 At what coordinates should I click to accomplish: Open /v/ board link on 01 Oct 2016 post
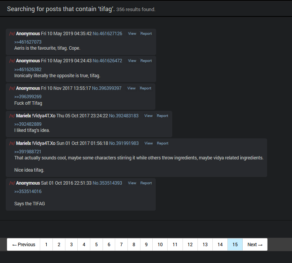pyautogui.click(x=12, y=183)
